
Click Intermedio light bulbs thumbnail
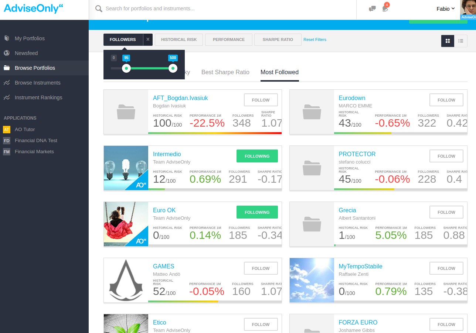click(x=126, y=168)
